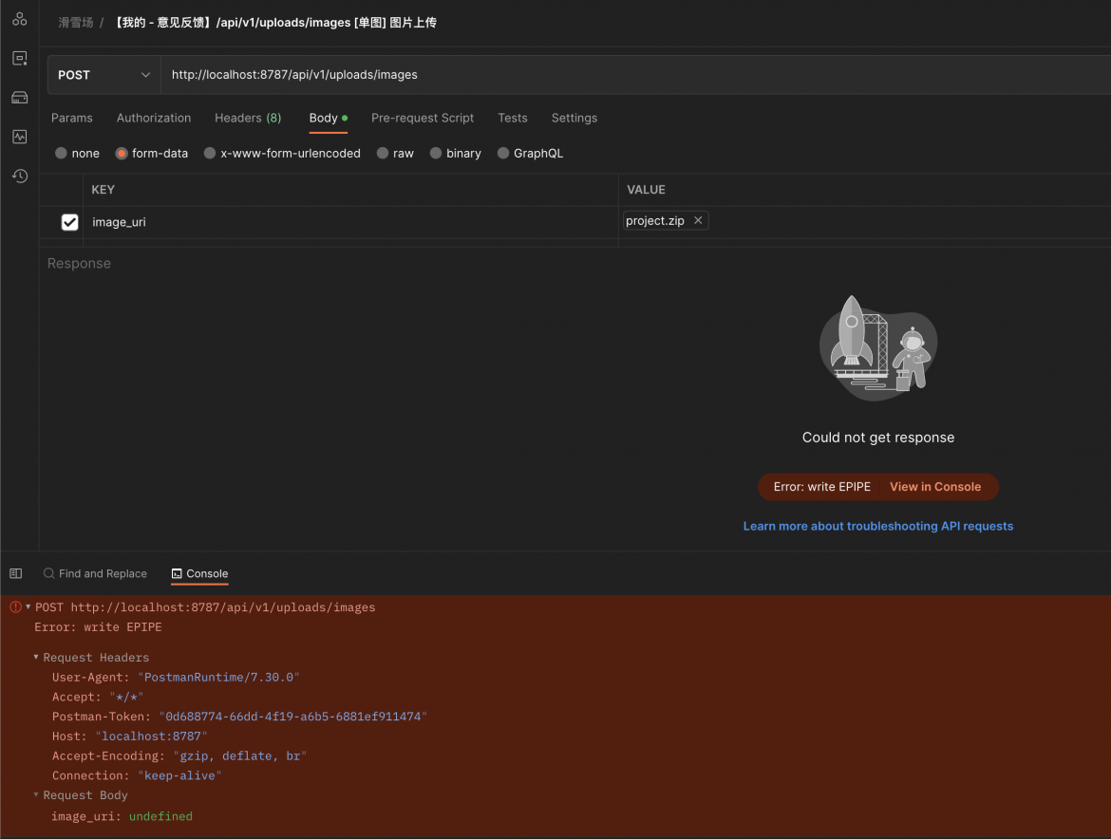Click the Console terminal icon

coord(177,573)
